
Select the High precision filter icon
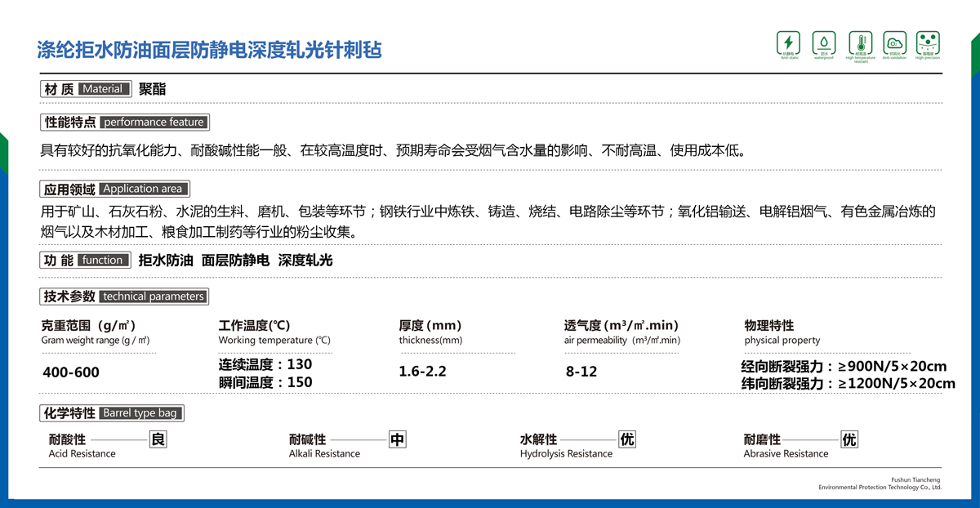928,42
